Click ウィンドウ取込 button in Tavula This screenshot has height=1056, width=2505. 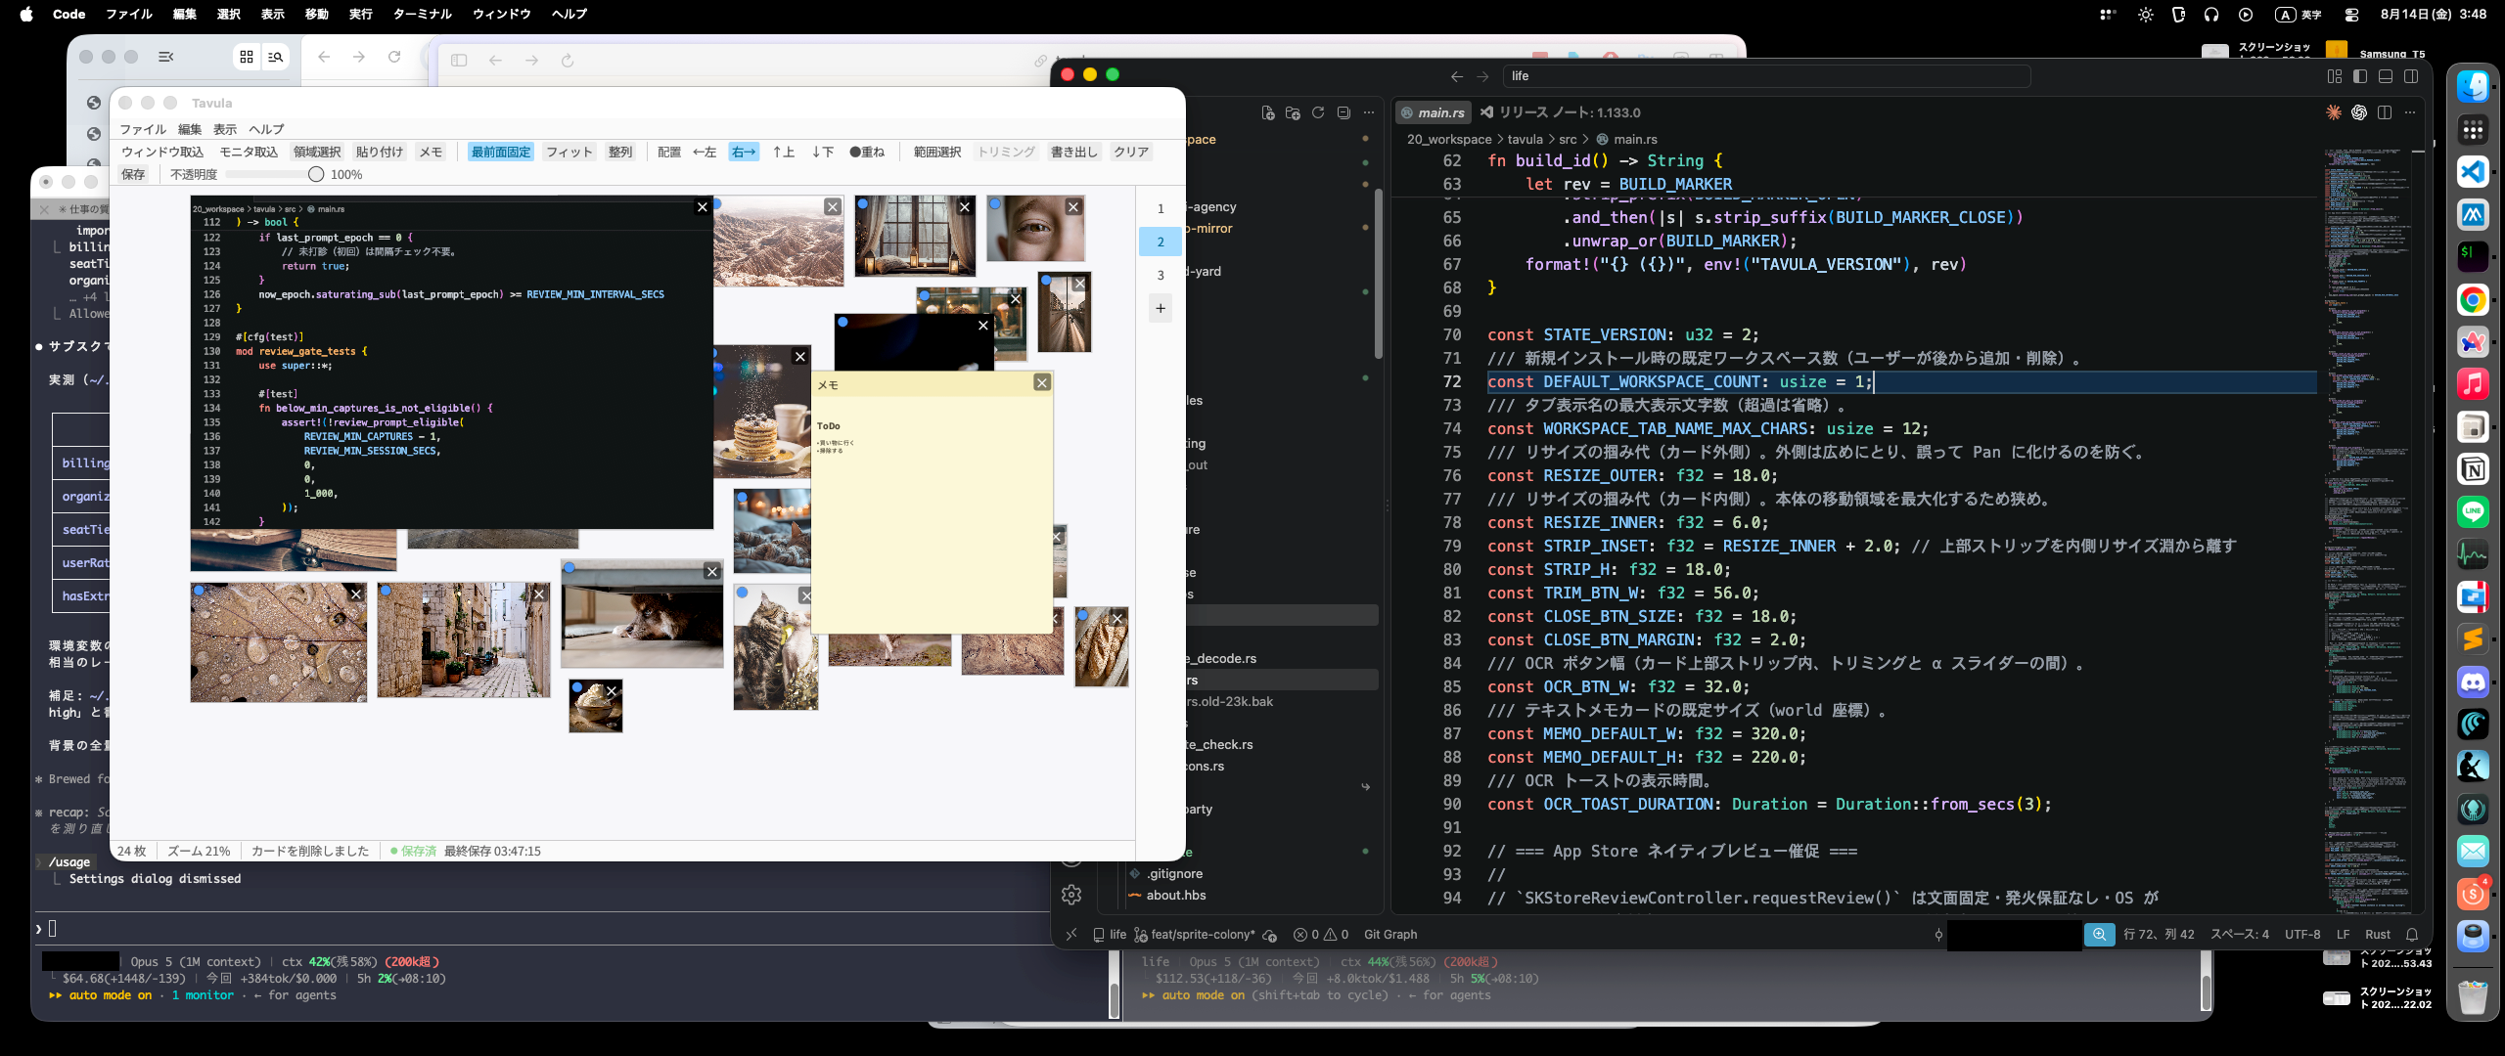coord(162,152)
